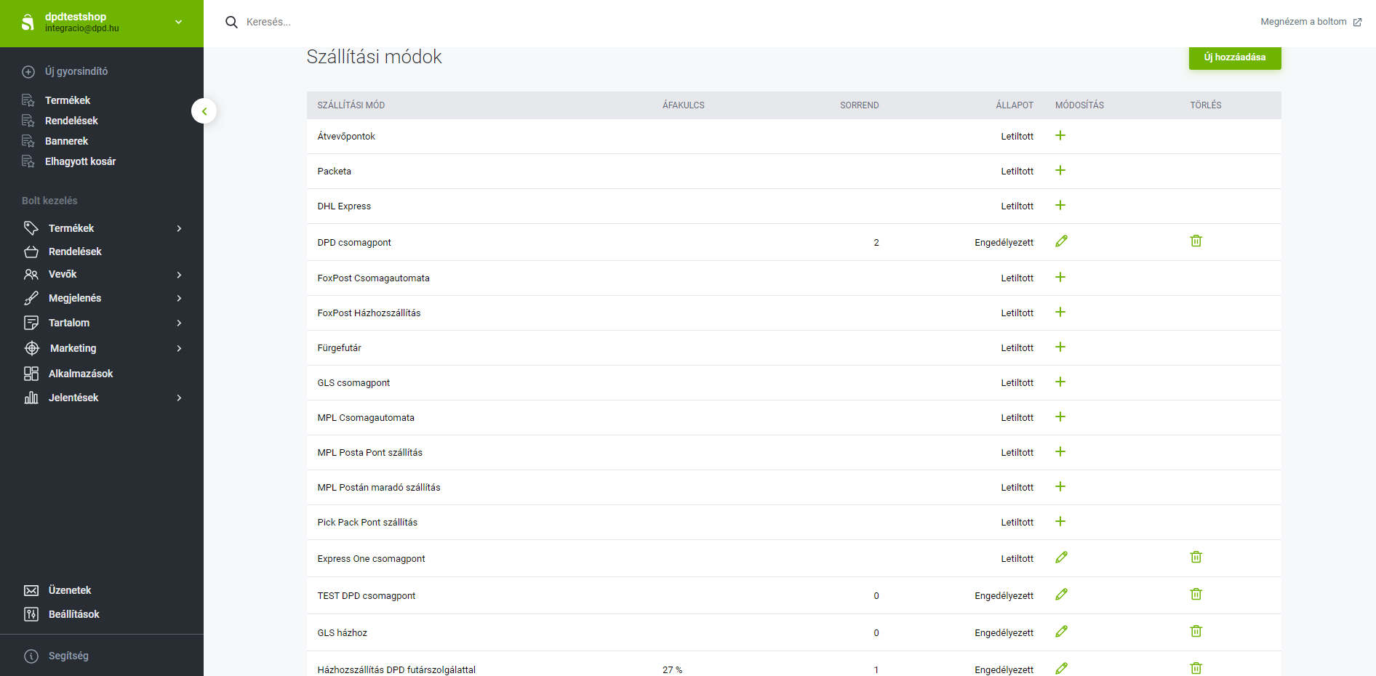Enable Fürgefutár with its plus icon

tap(1060, 347)
